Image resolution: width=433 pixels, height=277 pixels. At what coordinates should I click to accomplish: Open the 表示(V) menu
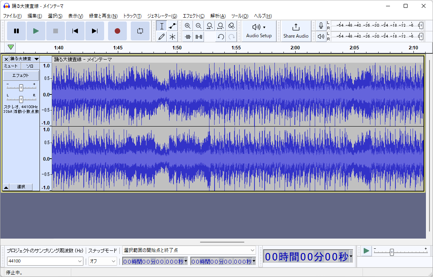click(x=76, y=16)
